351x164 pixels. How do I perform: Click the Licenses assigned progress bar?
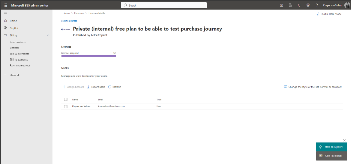(x=89, y=56)
